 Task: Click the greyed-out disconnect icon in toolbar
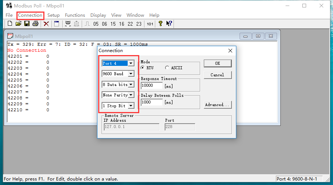coord(77,24)
